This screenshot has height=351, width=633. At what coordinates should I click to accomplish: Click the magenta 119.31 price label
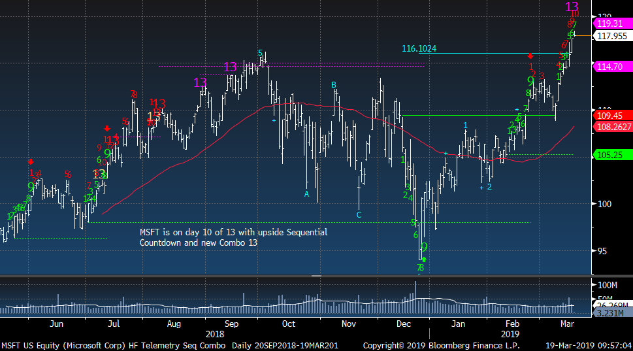pos(611,24)
